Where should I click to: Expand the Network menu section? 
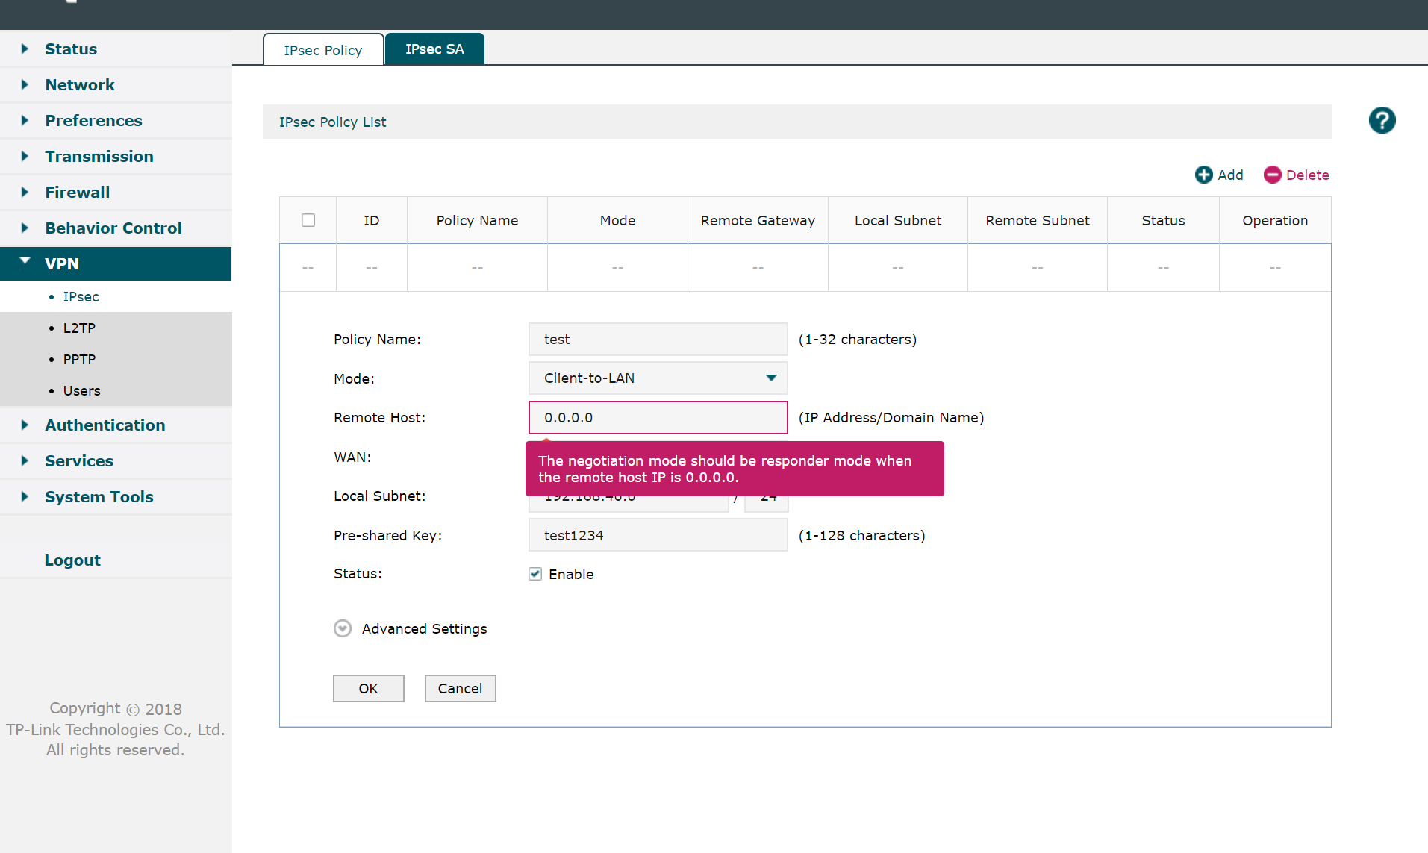click(116, 84)
